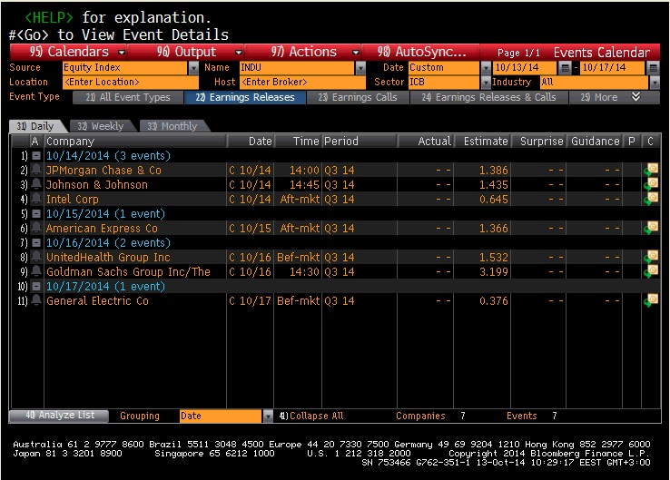
Task: Sort by the Company column header
Action: pyautogui.click(x=135, y=142)
